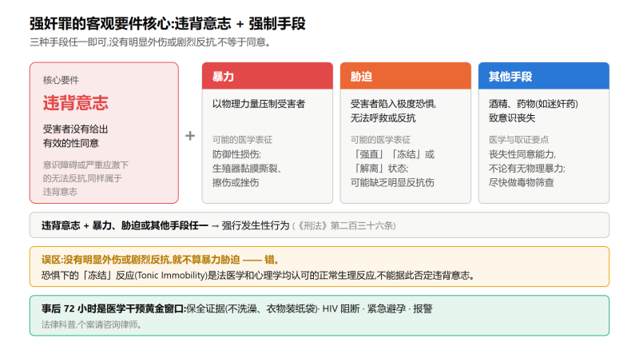The image size is (639, 346).
Task: Click the line '尽快做毒物筛查'
Action: click(522, 182)
